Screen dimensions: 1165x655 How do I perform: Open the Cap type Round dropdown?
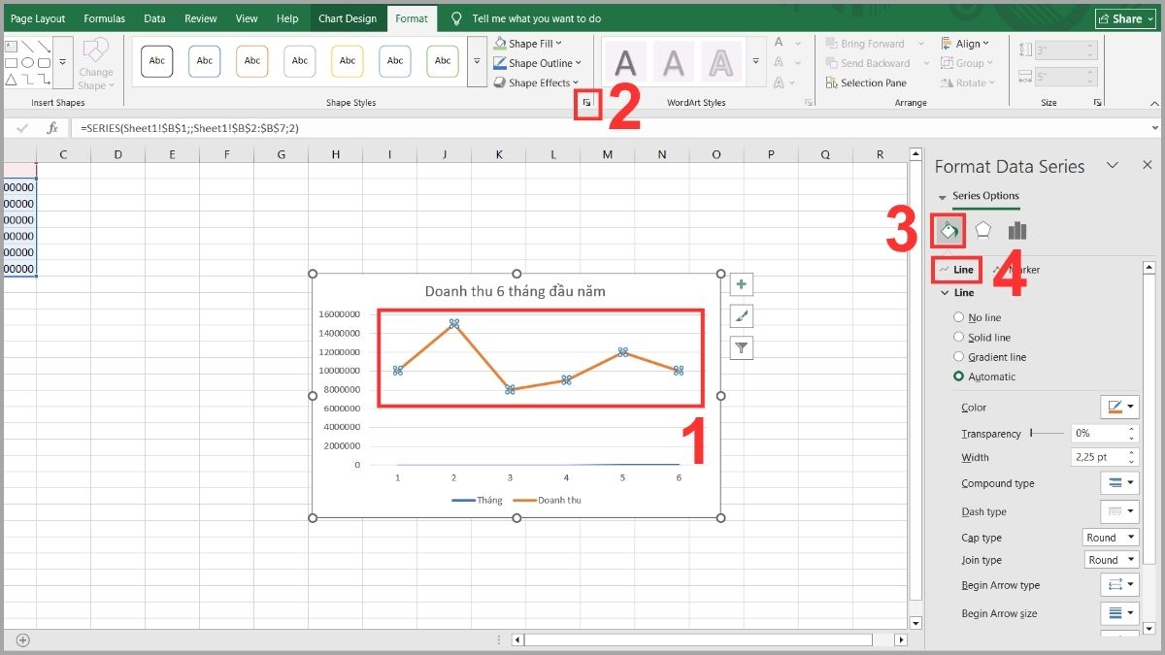click(1111, 538)
